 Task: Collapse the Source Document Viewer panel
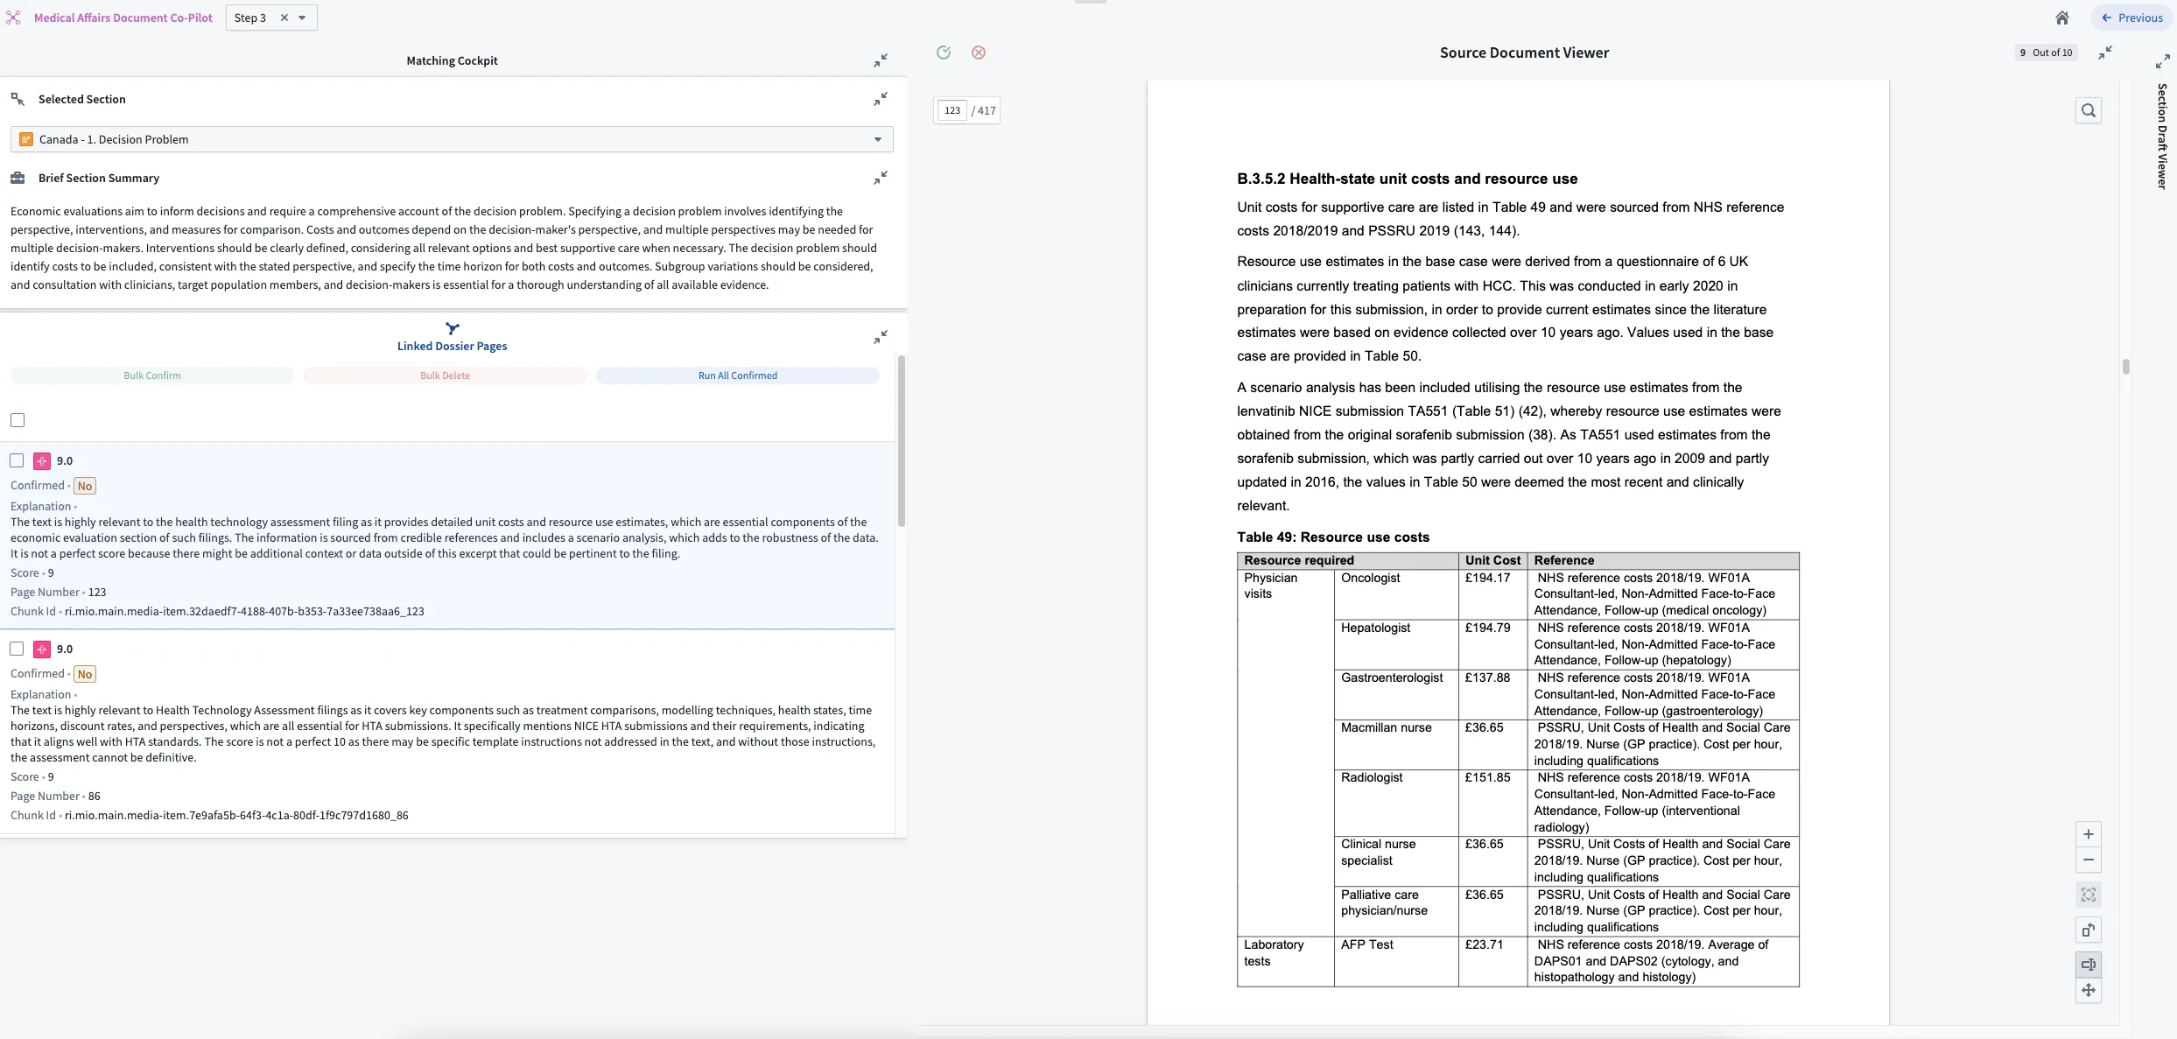click(2105, 53)
